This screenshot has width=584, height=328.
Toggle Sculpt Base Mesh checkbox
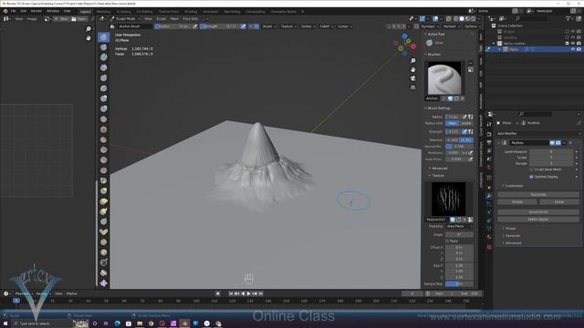coord(531,169)
